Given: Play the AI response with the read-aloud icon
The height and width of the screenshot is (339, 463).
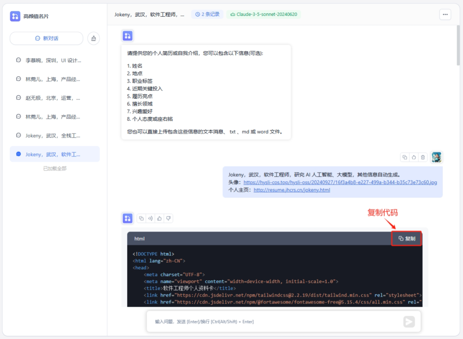Looking at the screenshot, I should (150, 219).
